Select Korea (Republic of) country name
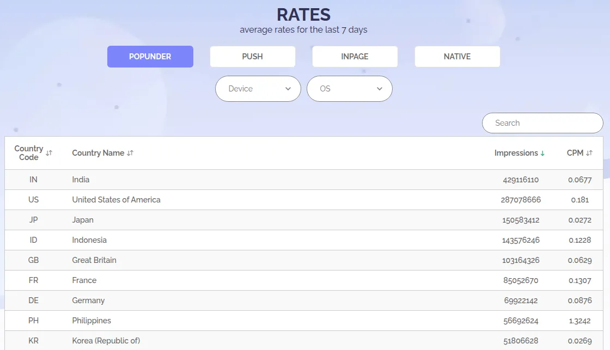 tap(106, 341)
